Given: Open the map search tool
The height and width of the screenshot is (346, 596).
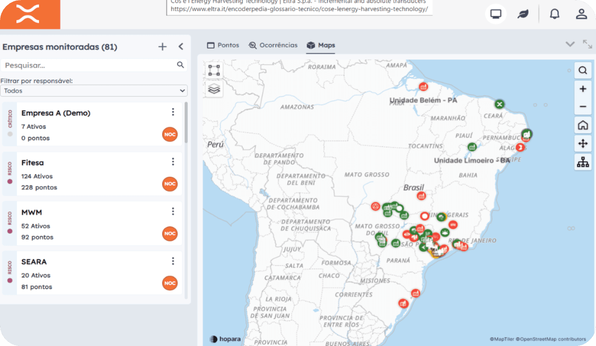Looking at the screenshot, I should 583,70.
